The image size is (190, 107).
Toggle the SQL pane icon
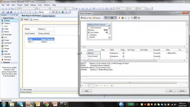pyautogui.click(x=112, y=18)
